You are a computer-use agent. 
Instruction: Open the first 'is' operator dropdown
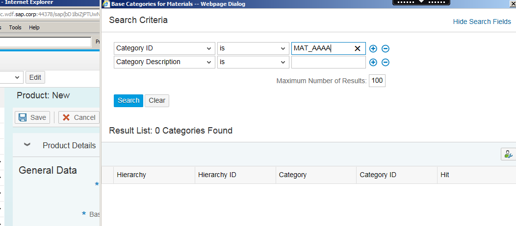pos(283,48)
